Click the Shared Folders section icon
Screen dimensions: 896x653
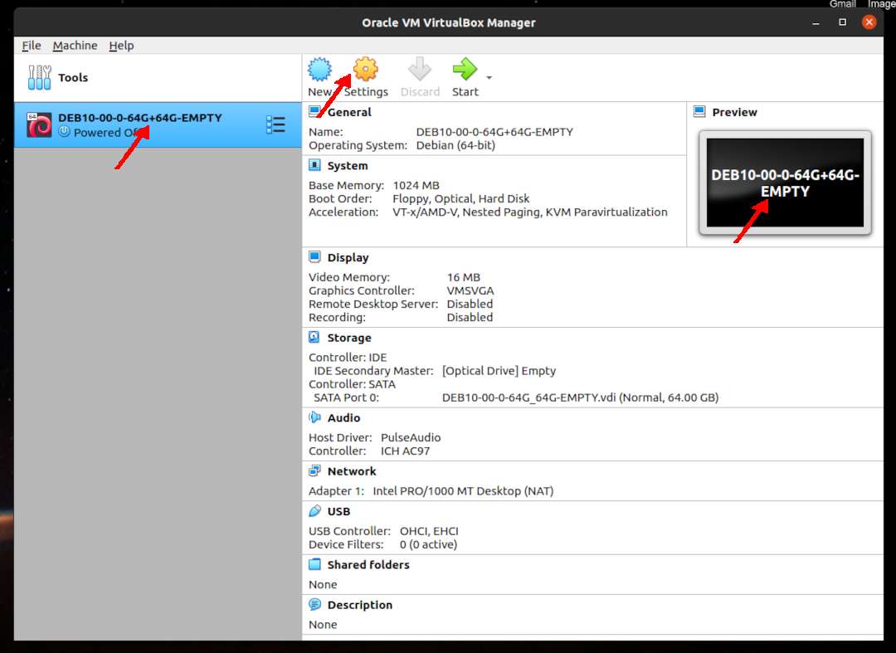[314, 564]
